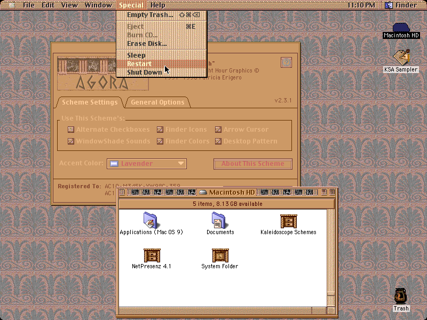Screen dimensions: 427x320
Task: Click the "Registered To:" label
Action: pyautogui.click(x=79, y=186)
